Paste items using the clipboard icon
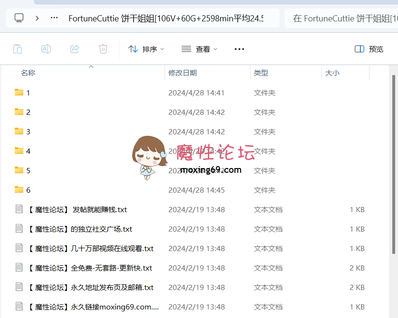 (18, 48)
